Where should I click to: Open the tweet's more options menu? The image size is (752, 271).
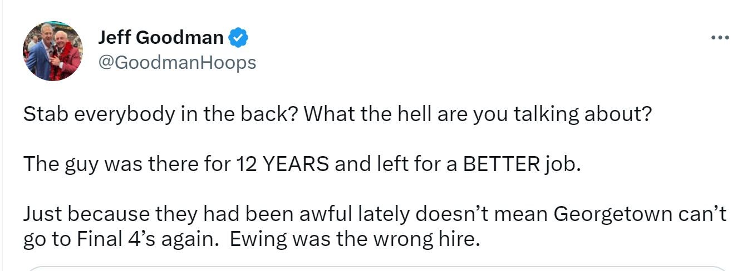[x=720, y=38]
